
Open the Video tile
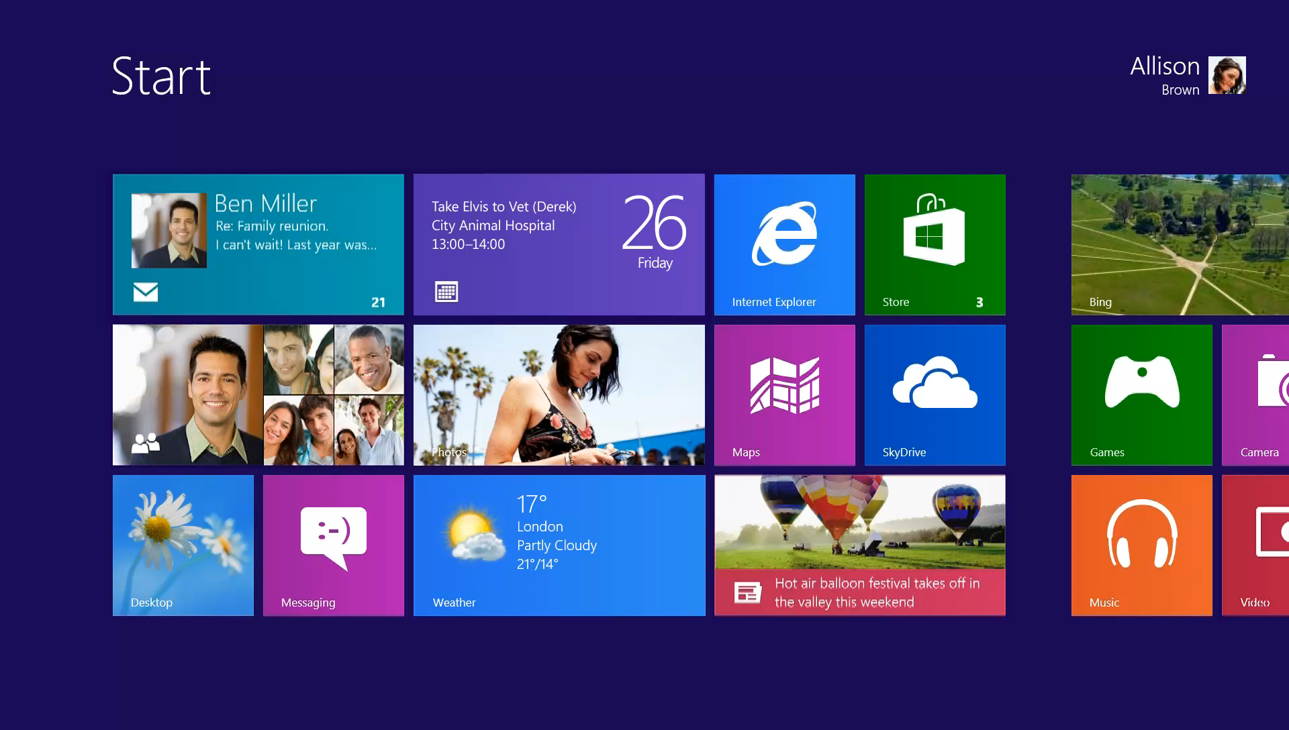pos(1257,545)
